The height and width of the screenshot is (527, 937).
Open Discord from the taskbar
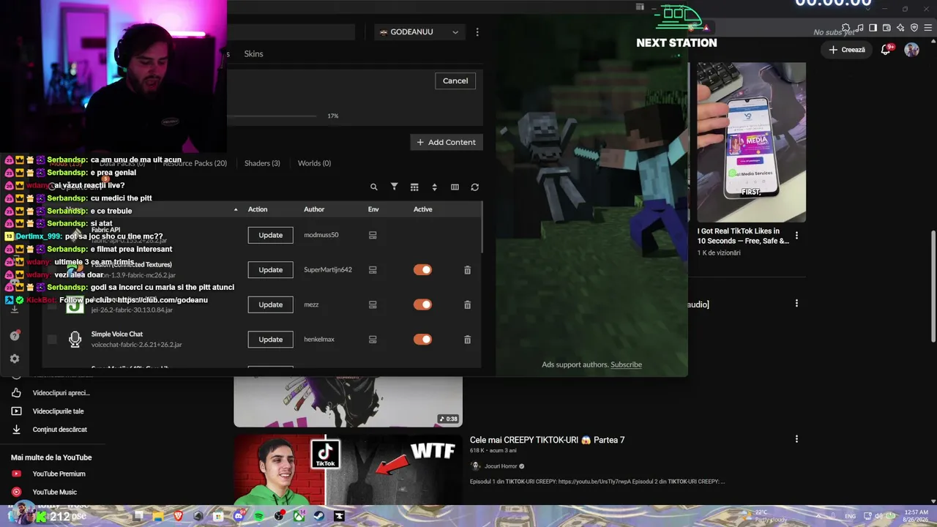click(x=239, y=516)
